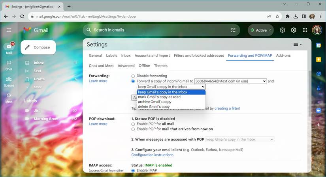Go to the Accounts and Import tab
326x177 pixels.
[152, 56]
